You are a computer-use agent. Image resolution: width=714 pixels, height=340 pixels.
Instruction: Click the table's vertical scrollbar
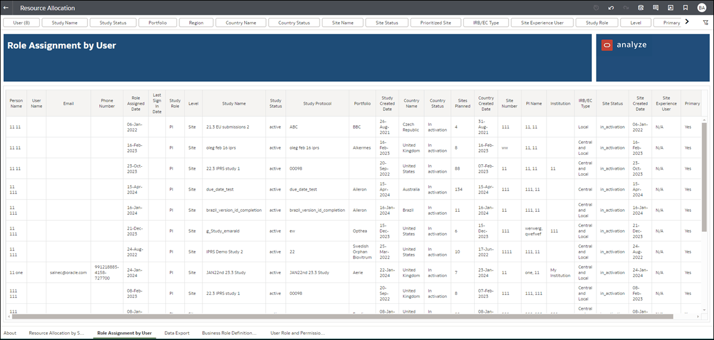coord(705,179)
